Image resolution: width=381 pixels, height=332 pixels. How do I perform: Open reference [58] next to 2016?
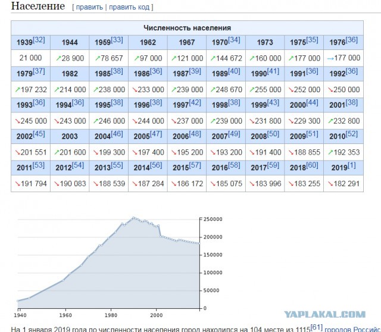tap(234, 165)
